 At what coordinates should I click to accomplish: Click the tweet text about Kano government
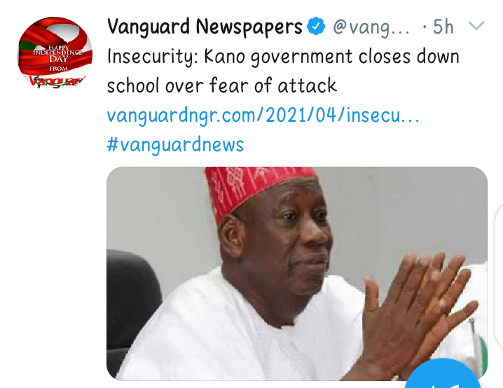click(283, 71)
